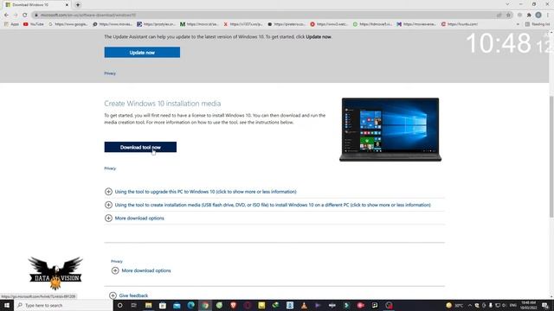Click the Windows 10 laptop image
Screen dimensions: 554x311
[x=390, y=130]
